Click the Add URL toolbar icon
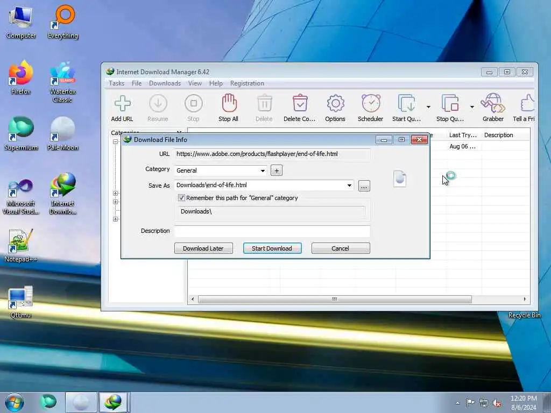 coord(122,108)
